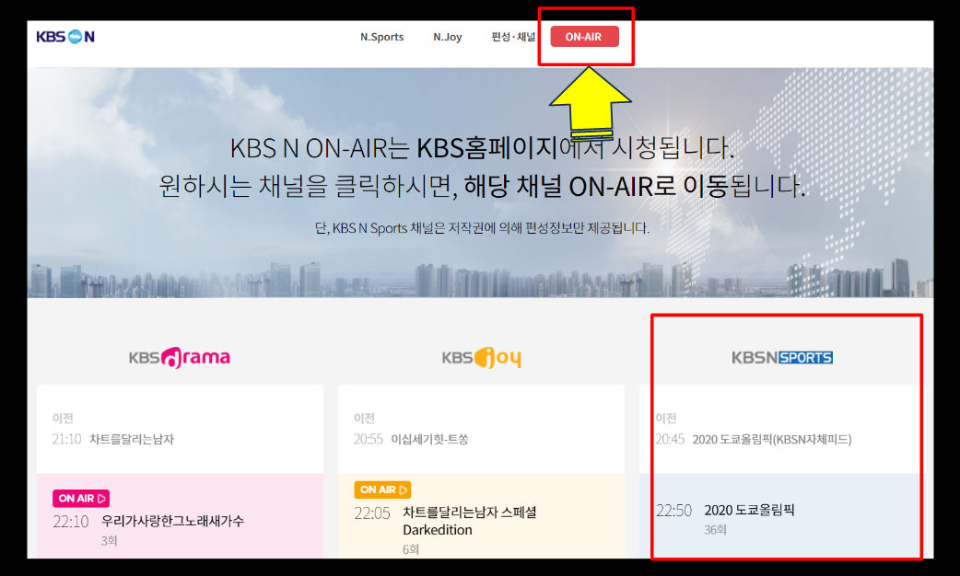Open the N.Sports menu
The width and height of the screenshot is (960, 576).
click(x=382, y=37)
